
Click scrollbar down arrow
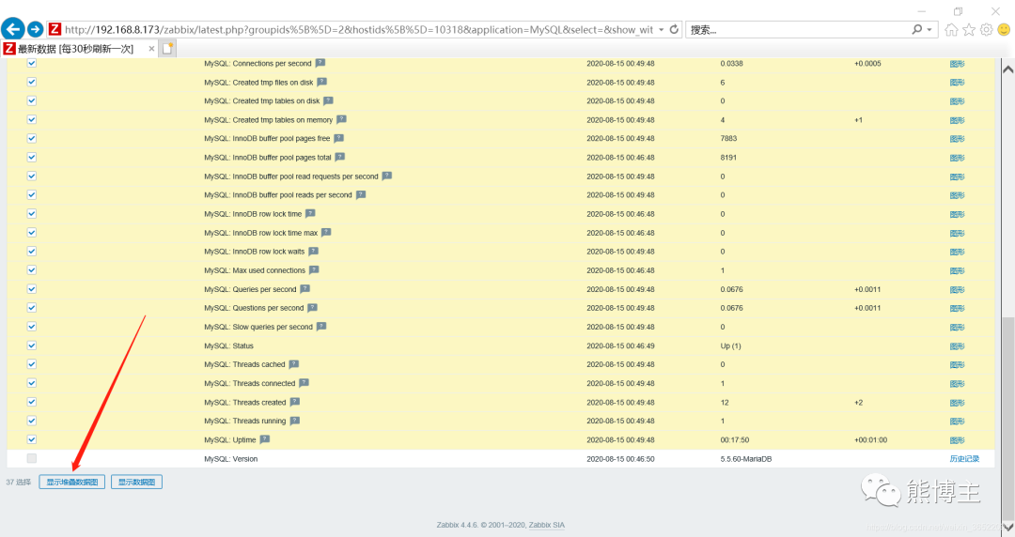pos(1007,528)
